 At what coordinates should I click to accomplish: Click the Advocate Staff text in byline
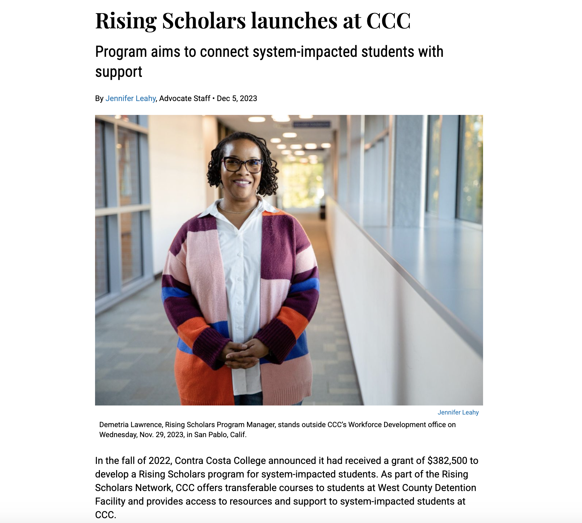[185, 98]
